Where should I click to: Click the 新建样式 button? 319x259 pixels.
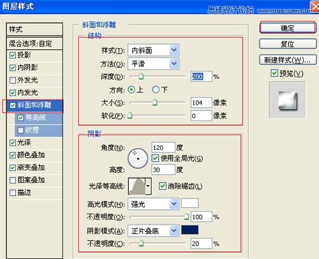point(288,60)
